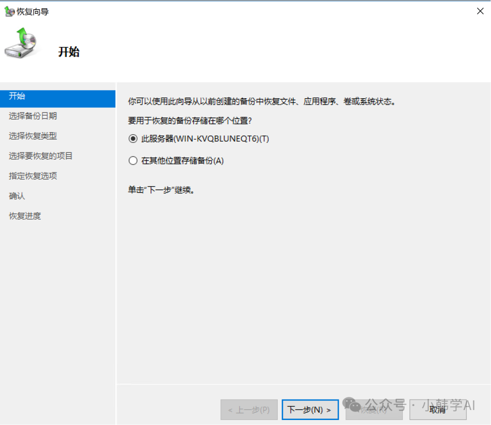491x425 pixels.
Task: Click the greyed-out 恢复 button
Action: [374, 410]
